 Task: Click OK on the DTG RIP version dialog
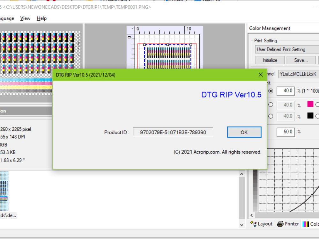click(244, 132)
